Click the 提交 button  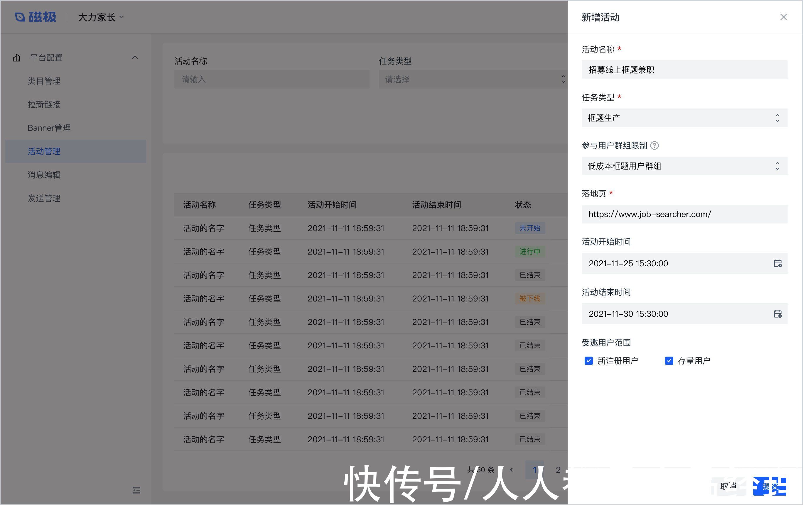tap(770, 486)
